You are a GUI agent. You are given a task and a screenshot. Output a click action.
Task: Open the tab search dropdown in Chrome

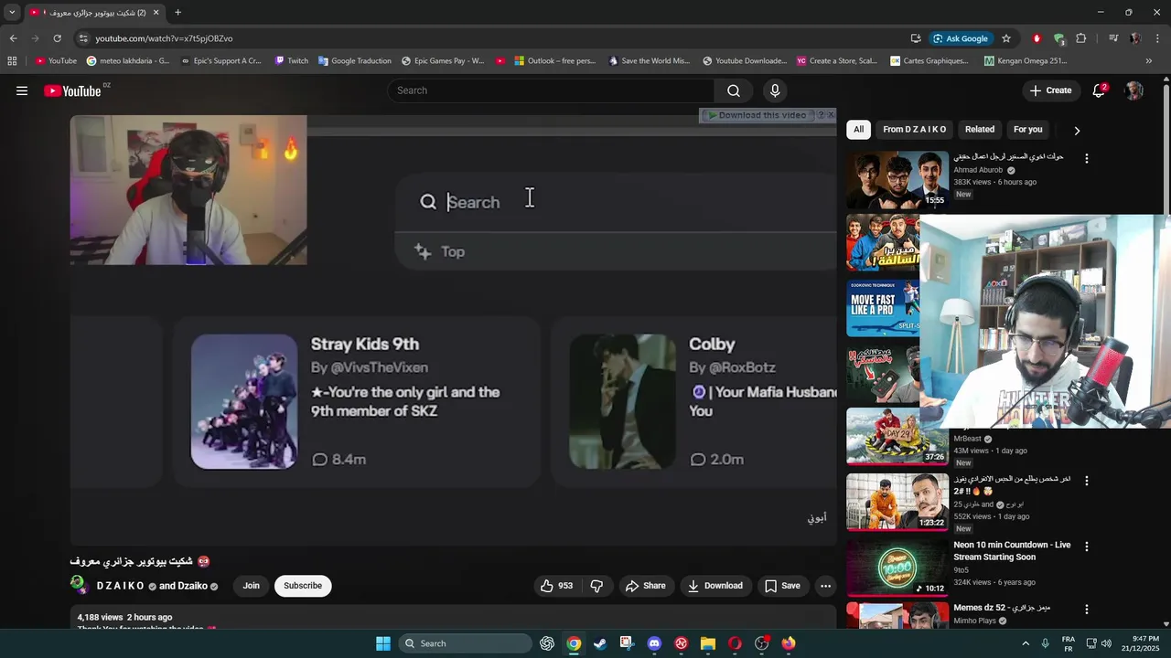click(12, 13)
